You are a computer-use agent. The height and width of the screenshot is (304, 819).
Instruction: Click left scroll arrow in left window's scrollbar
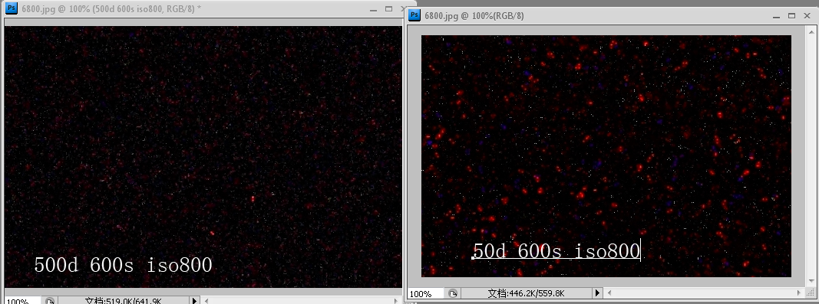[x=206, y=301]
